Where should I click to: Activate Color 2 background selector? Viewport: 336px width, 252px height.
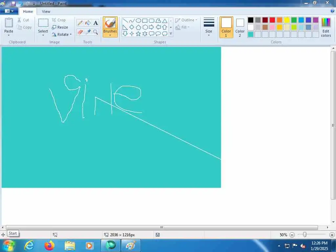tap(240, 27)
